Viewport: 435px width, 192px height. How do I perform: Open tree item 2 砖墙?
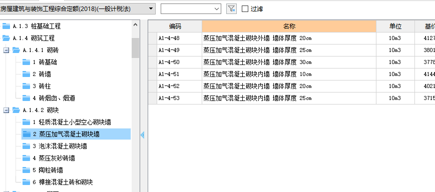click(x=42, y=74)
